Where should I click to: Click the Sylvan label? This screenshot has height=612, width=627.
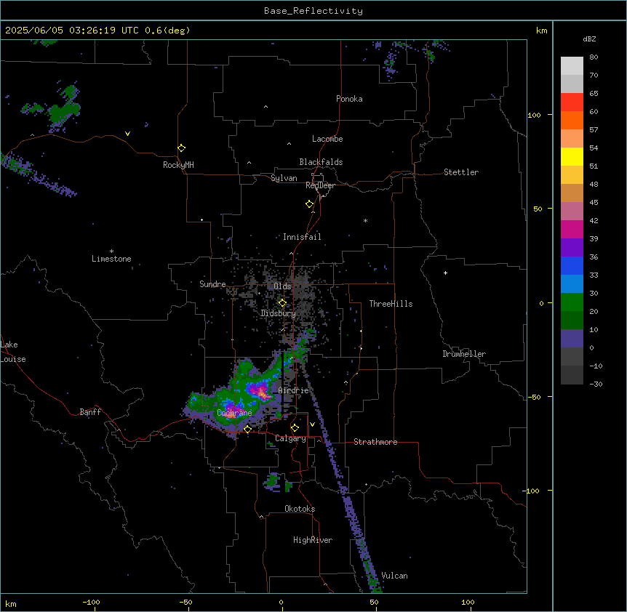pyautogui.click(x=284, y=178)
